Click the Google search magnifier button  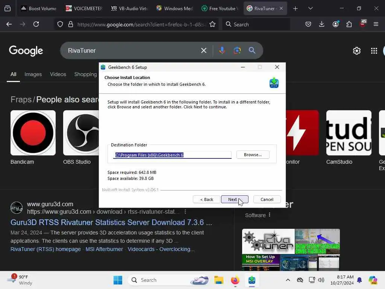[252, 50]
